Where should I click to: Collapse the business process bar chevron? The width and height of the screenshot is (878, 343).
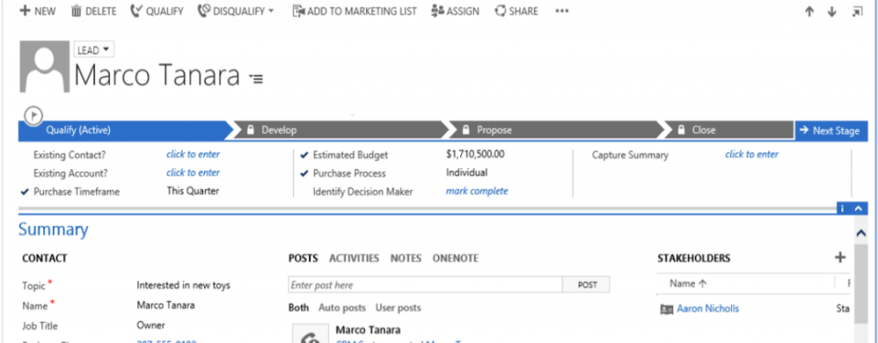coord(859,209)
